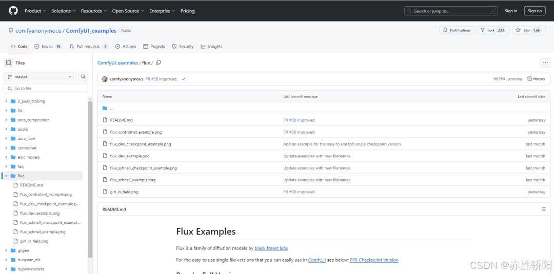Click the search files magnifier button

[x=83, y=76]
